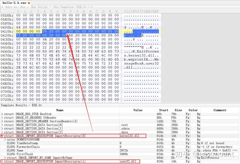Click the 1A8h start cell
Image resolution: width=240 pixels, height=164 pixels.
[x=160, y=121]
